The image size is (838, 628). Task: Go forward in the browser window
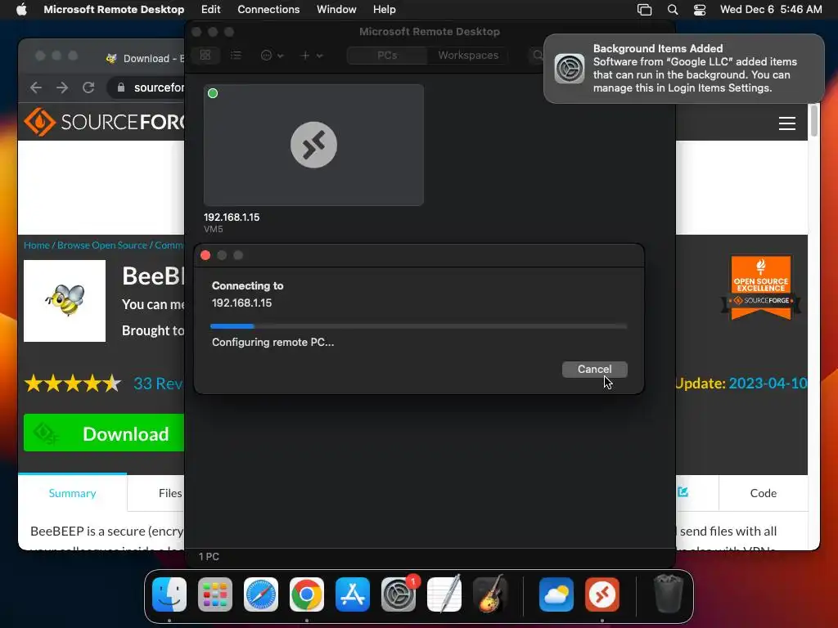(x=62, y=87)
